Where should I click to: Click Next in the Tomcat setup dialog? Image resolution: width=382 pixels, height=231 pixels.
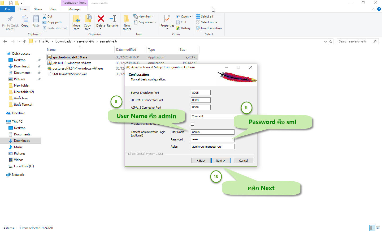(x=221, y=160)
